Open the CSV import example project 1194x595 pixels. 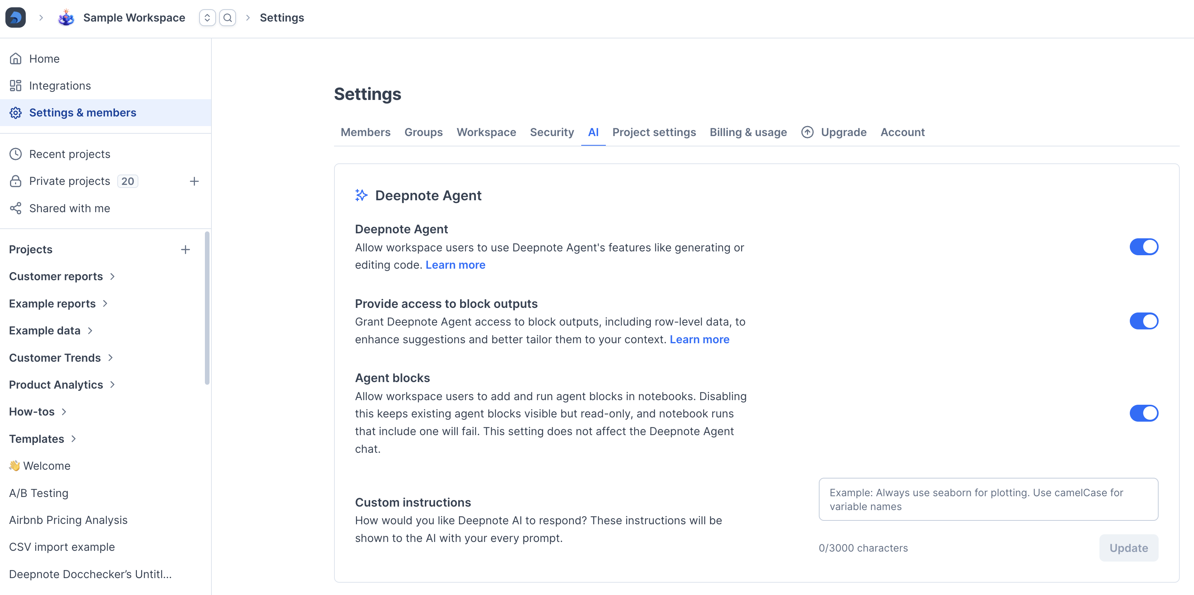[62, 547]
